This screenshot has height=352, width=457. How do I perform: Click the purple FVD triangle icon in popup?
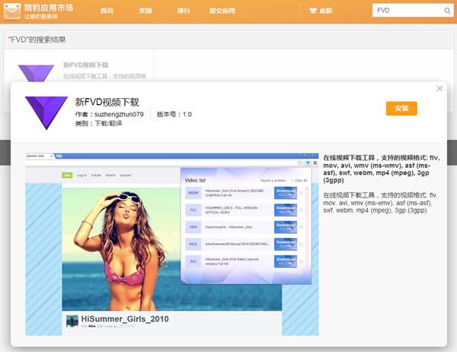click(x=46, y=113)
